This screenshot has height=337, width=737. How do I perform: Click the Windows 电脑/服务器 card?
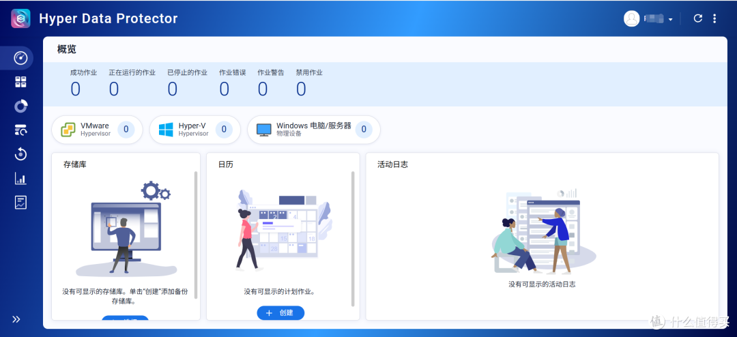click(x=314, y=130)
